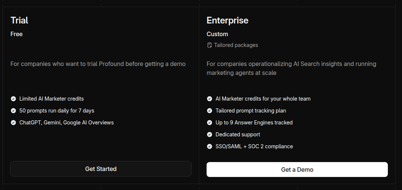Viewport: 402px width, 190px height.
Task: Click Up to 9 Answer Engines tracked text
Action: click(254, 123)
